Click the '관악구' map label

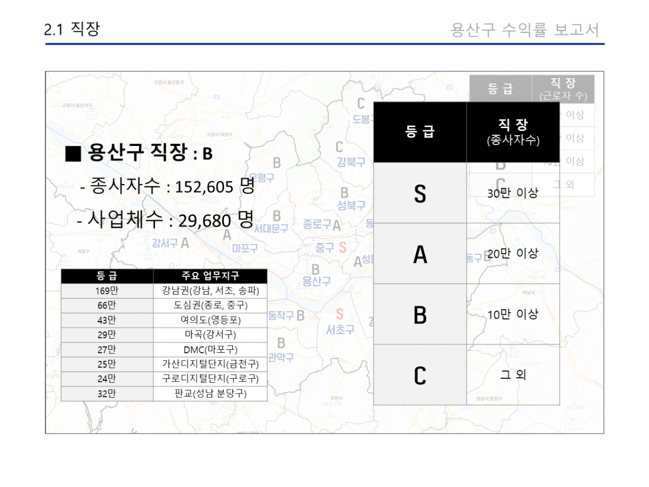pos(281,357)
